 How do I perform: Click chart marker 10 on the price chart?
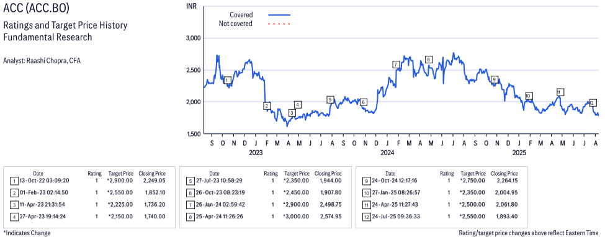[x=529, y=96]
